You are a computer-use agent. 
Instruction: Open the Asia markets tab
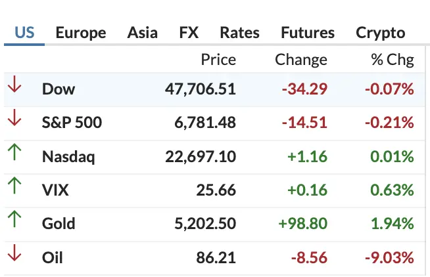(142, 33)
